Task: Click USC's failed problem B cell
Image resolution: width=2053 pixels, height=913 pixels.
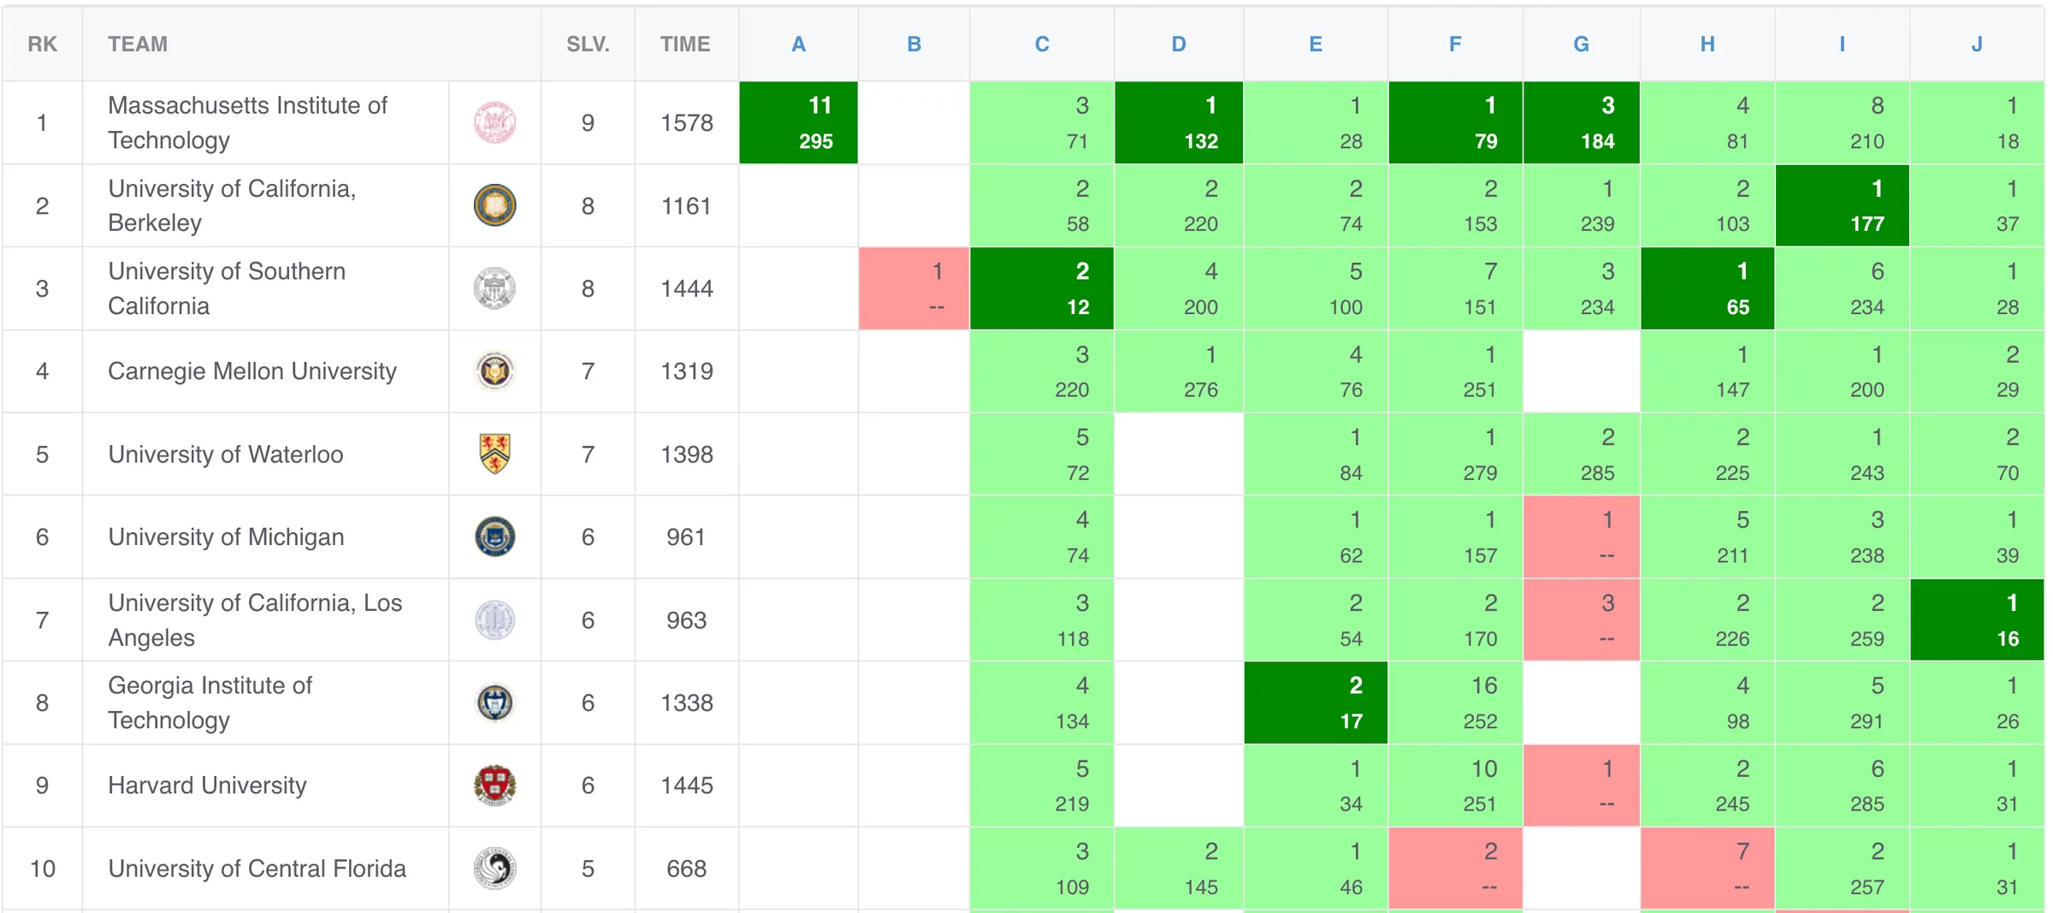Action: point(914,288)
